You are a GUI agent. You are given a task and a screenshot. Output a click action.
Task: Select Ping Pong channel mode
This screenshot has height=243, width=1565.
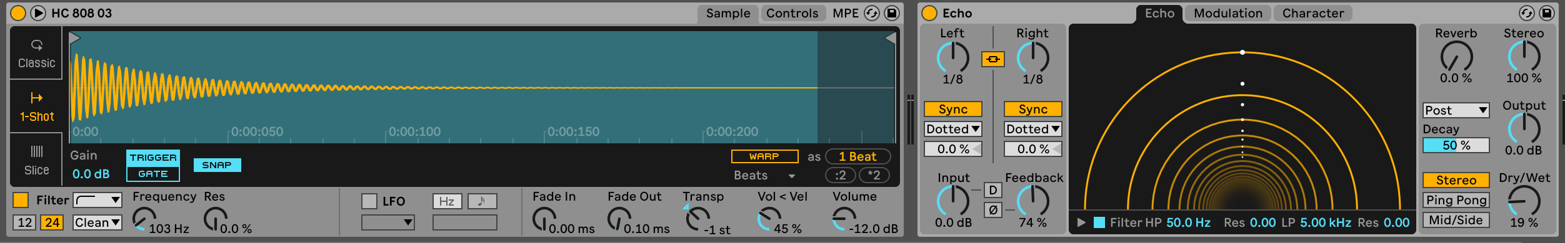click(1456, 200)
